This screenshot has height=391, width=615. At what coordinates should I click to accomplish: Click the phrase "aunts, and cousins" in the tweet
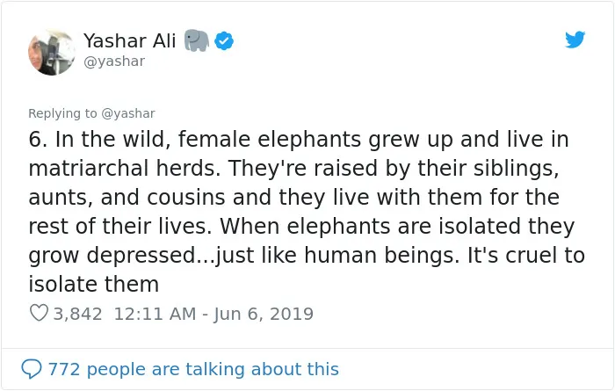coord(127,198)
